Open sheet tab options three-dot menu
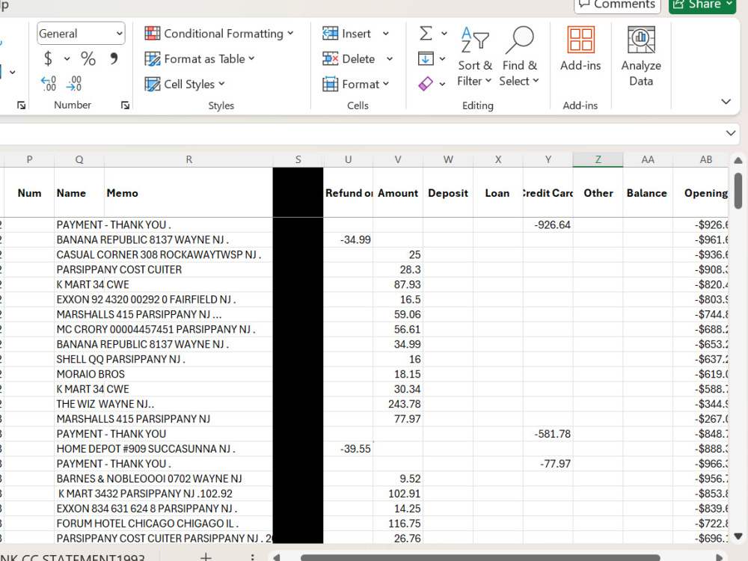Viewport: 748px width, 561px height. pyautogui.click(x=252, y=557)
